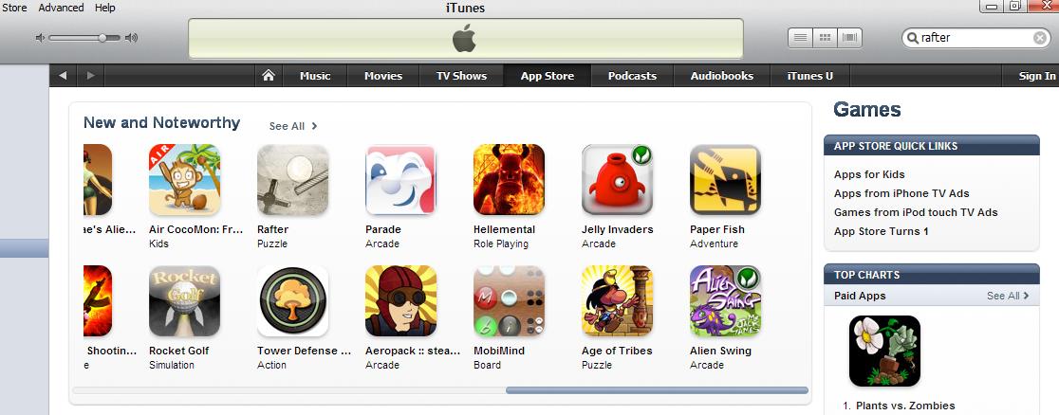Open the Rocket Golf app icon
The height and width of the screenshot is (415, 1059).
(184, 301)
